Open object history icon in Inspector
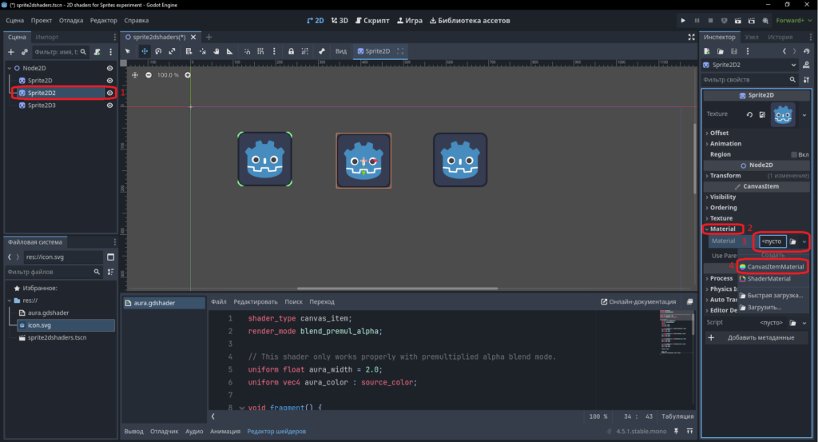 click(807, 51)
